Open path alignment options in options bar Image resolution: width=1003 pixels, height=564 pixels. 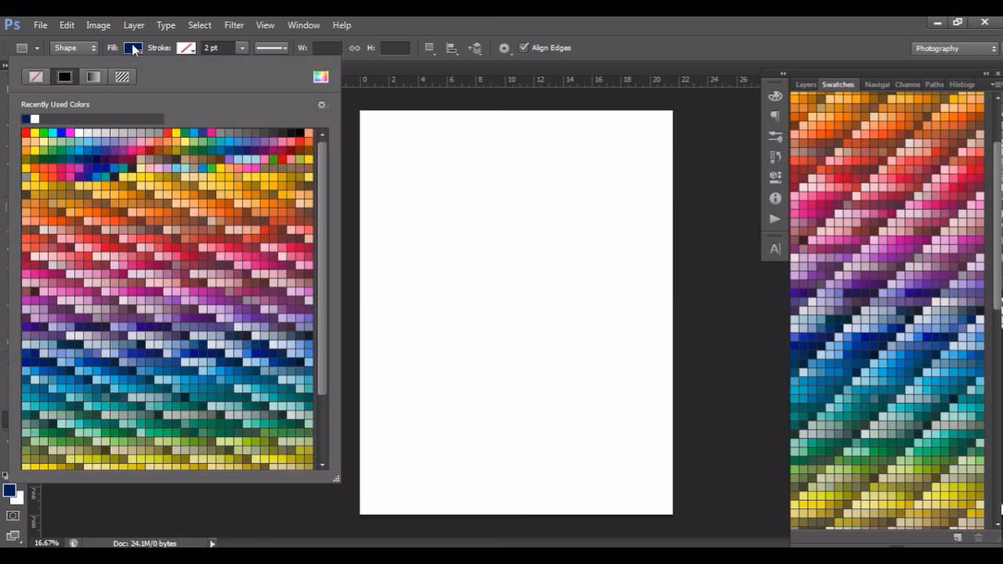(x=451, y=48)
